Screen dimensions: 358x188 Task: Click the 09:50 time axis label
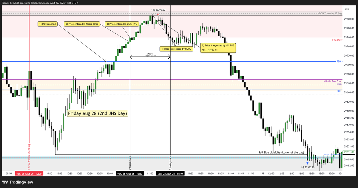click(9, 173)
